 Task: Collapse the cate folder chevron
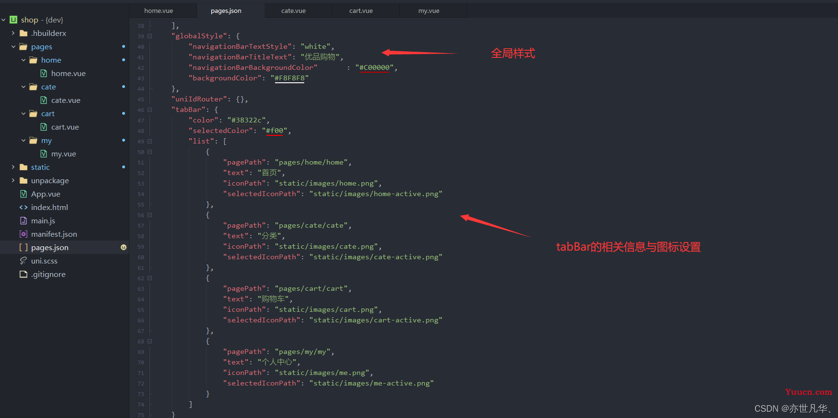[x=23, y=87]
